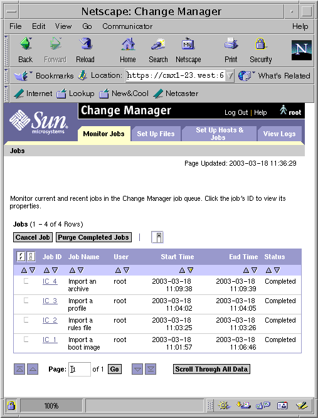This screenshot has height=418, width=318.
Task: Open Discussions from status bar component icon
Action: [263, 405]
